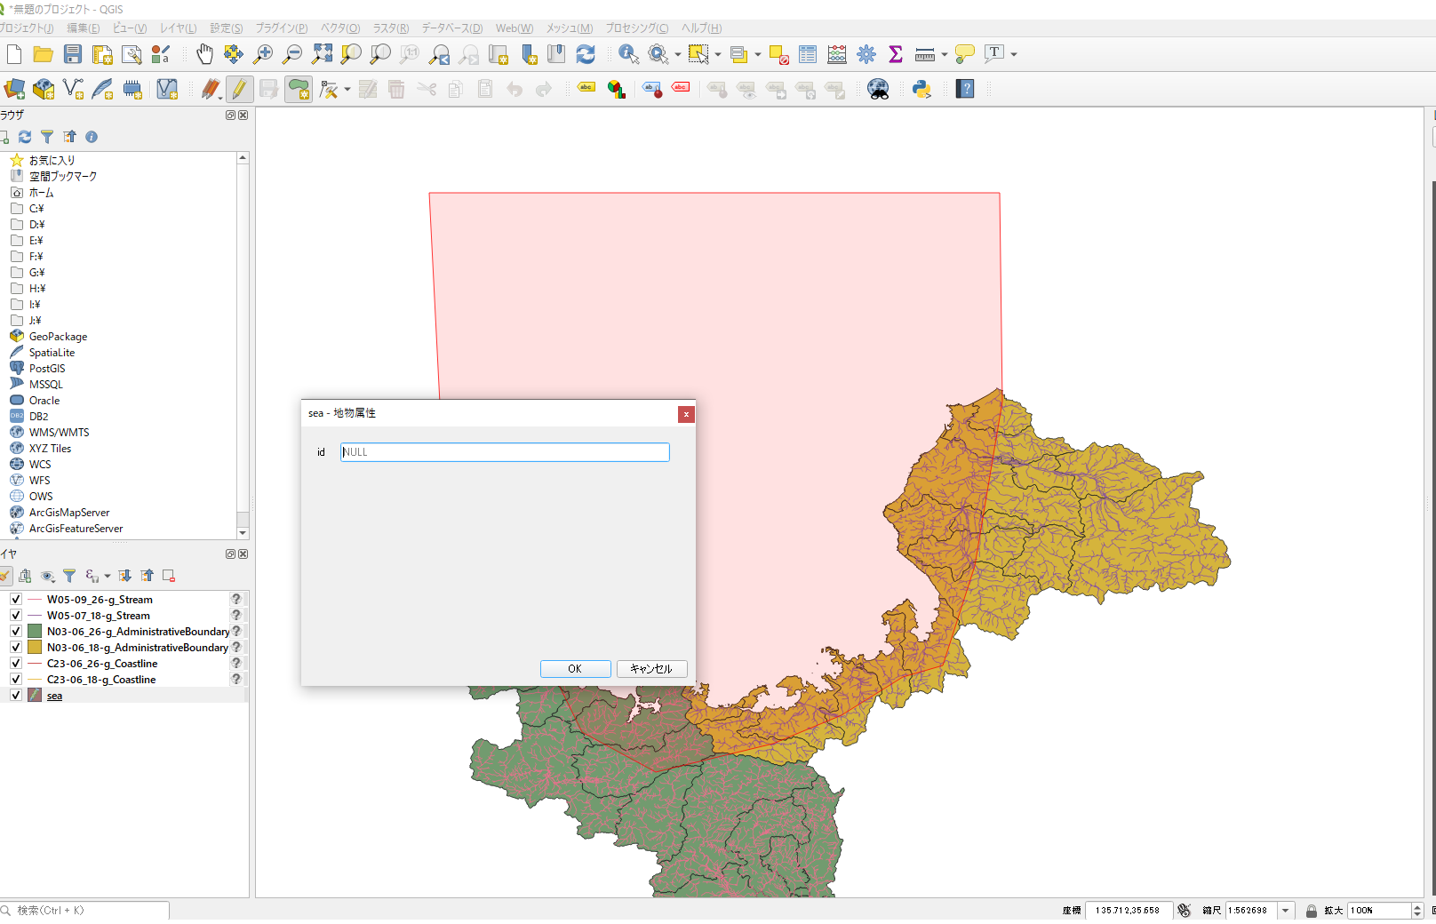Toggle editing with the pencil icon
Viewport: 1436px width, 924px height.
point(238,89)
